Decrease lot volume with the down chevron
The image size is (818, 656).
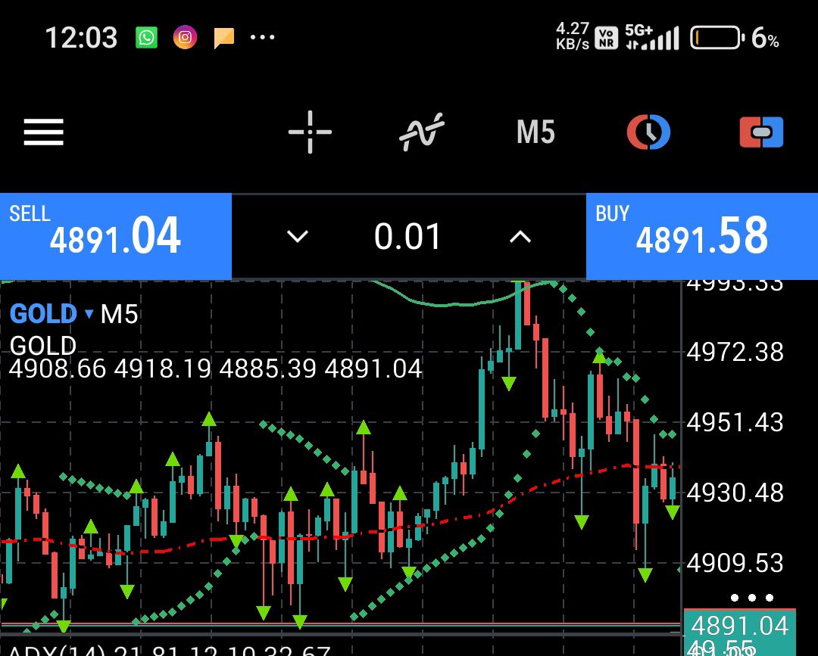[x=298, y=237]
